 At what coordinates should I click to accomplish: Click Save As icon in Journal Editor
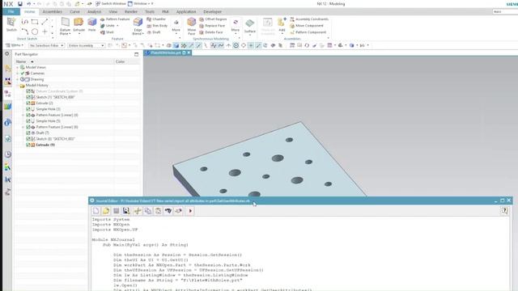coord(126,211)
